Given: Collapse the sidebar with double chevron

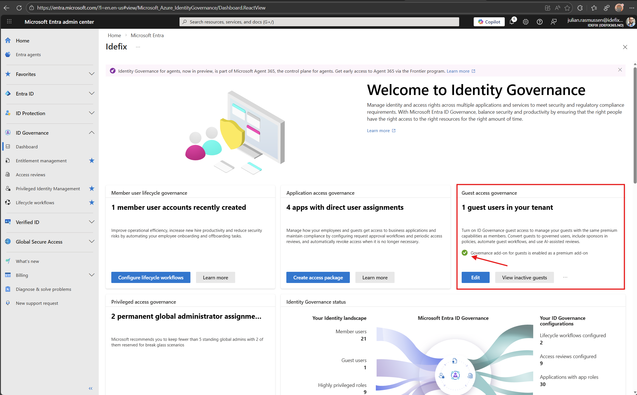Looking at the screenshot, I should click(91, 388).
